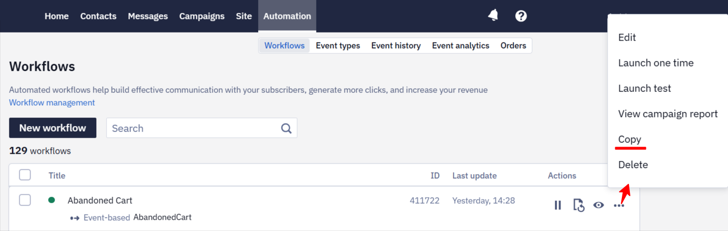The image size is (728, 231).
Task: Open Abandoned Cart launch history icon
Action: [x=578, y=205]
